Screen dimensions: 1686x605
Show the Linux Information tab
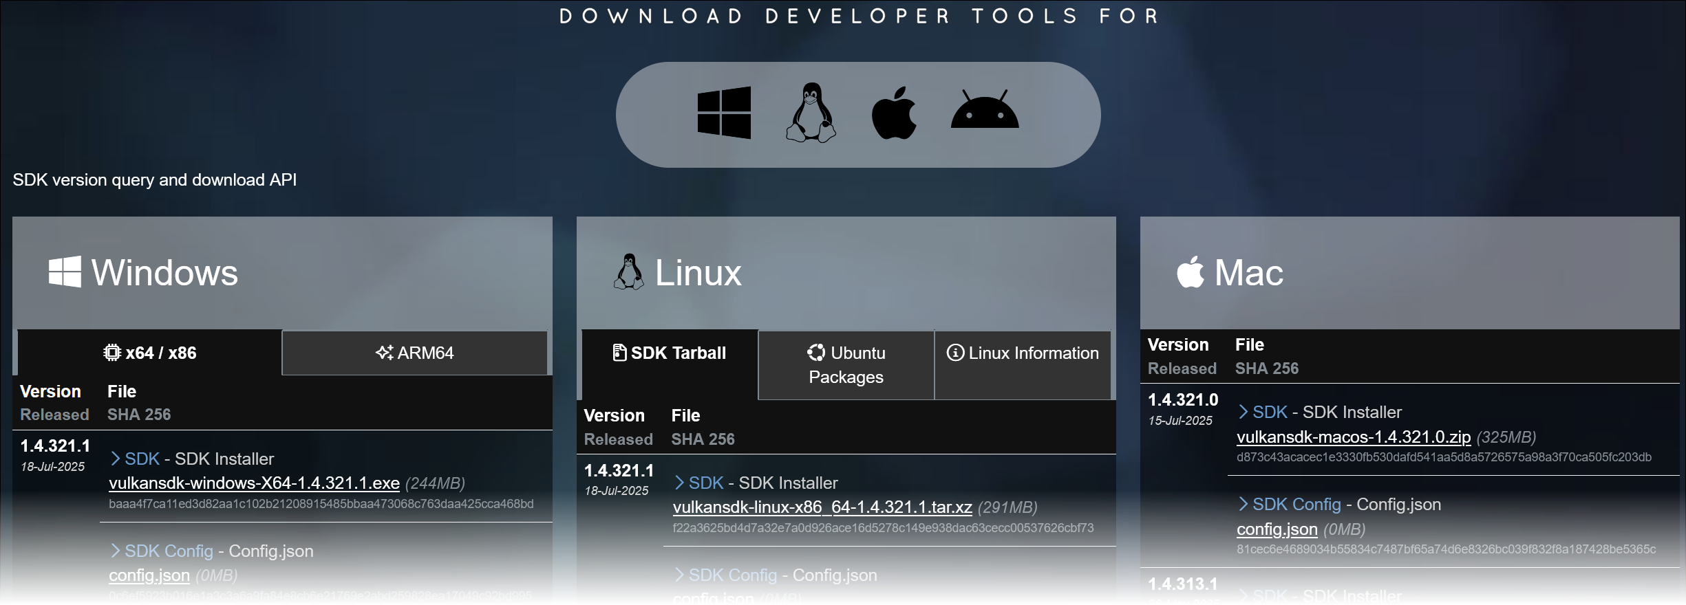(x=1023, y=353)
